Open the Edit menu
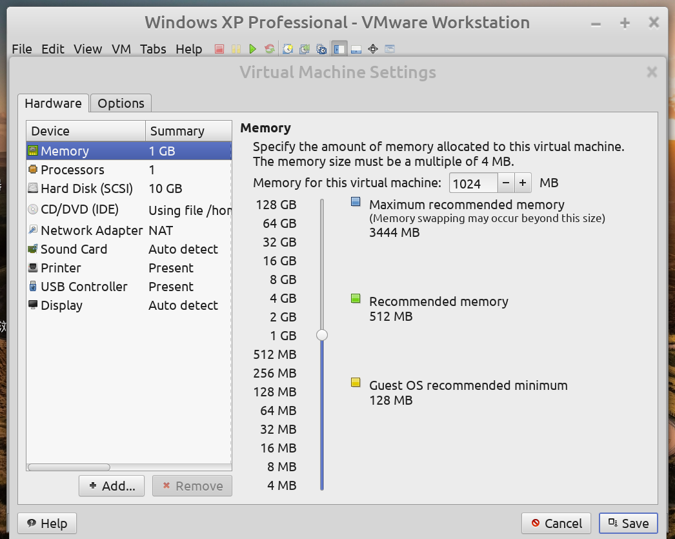This screenshot has width=675, height=539. [52, 49]
